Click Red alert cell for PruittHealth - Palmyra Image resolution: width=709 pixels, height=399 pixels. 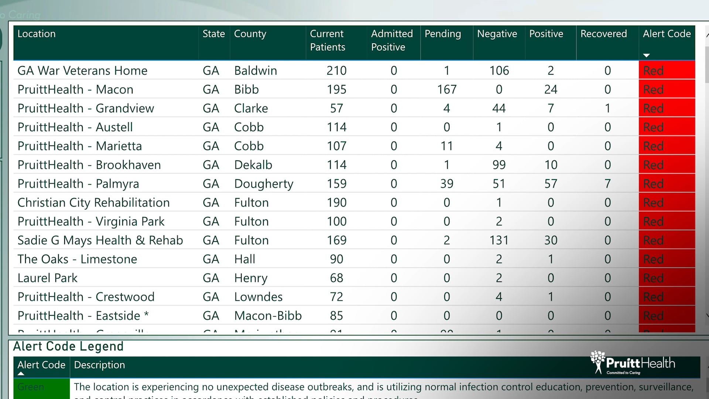pyautogui.click(x=667, y=183)
